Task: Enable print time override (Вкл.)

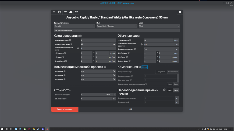Action: coord(170,90)
